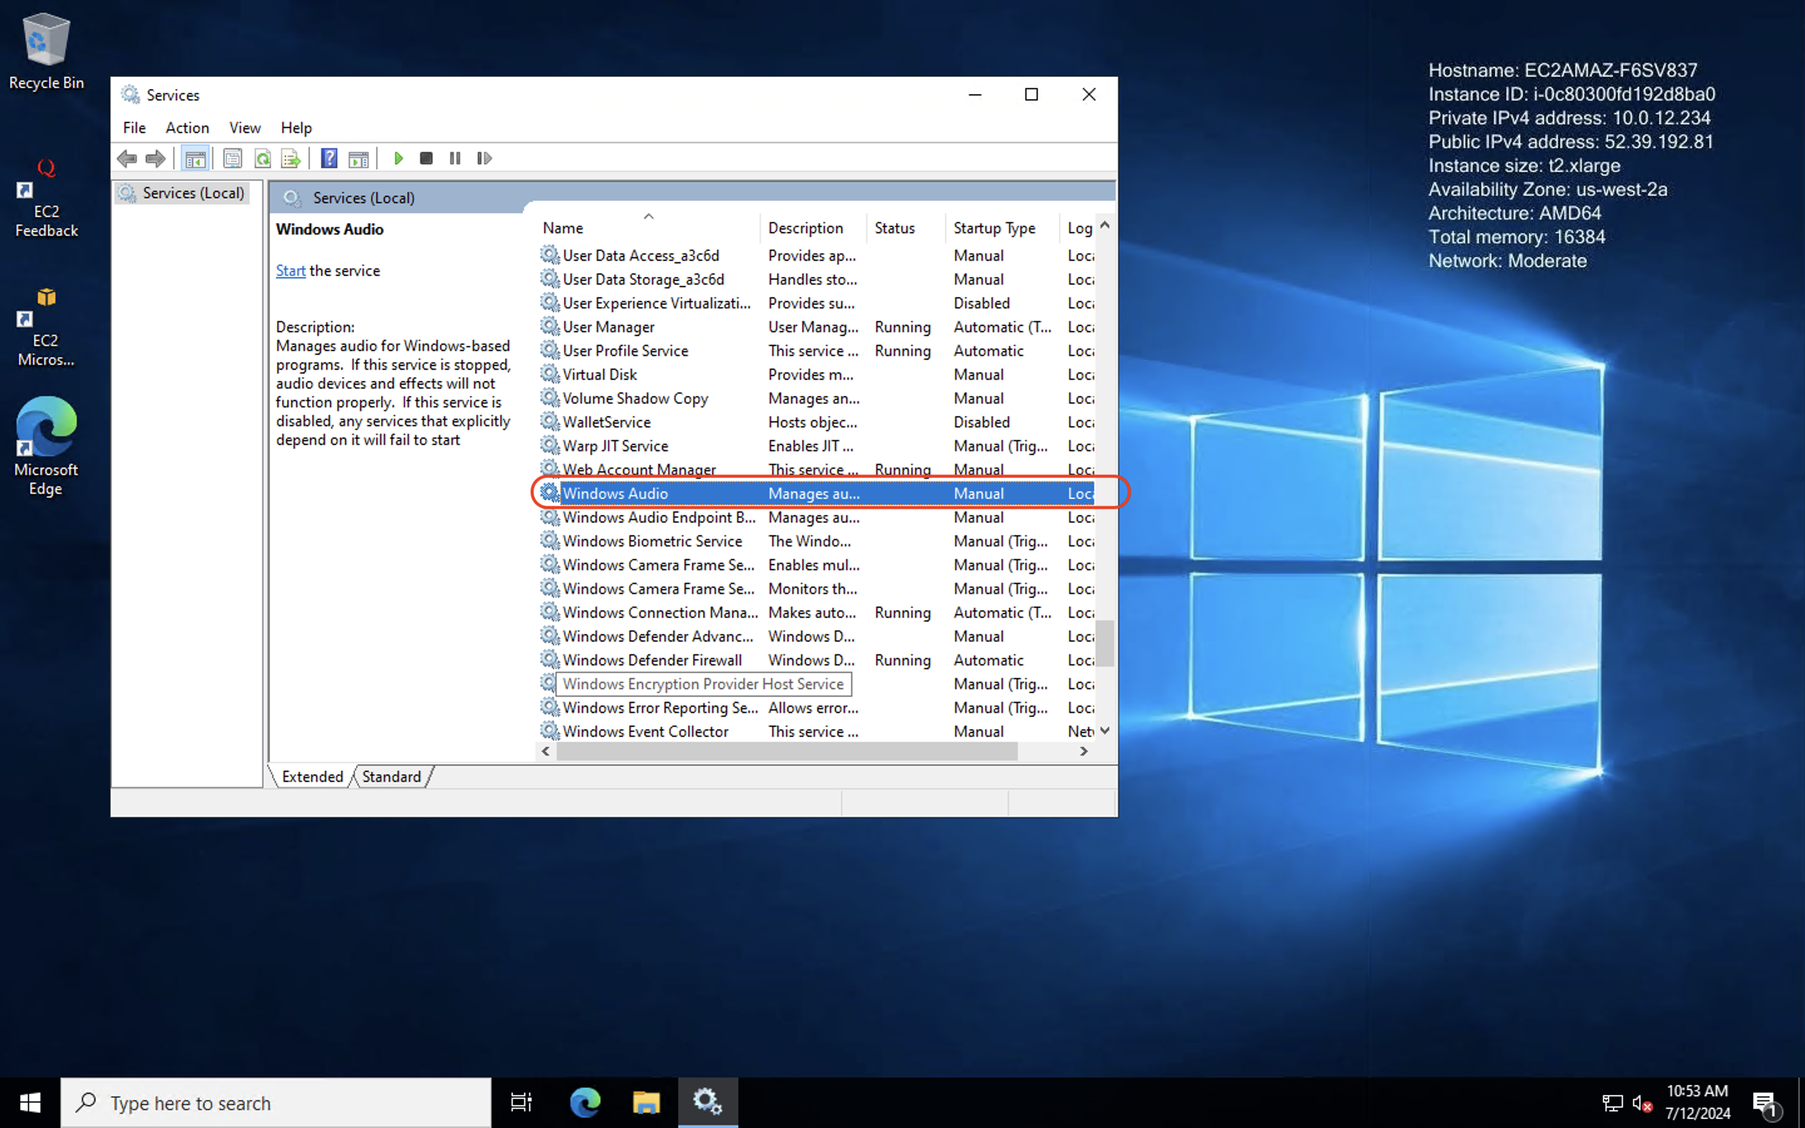The width and height of the screenshot is (1805, 1128).
Task: Open Microsoft Edge from the taskbar
Action: pos(585,1102)
